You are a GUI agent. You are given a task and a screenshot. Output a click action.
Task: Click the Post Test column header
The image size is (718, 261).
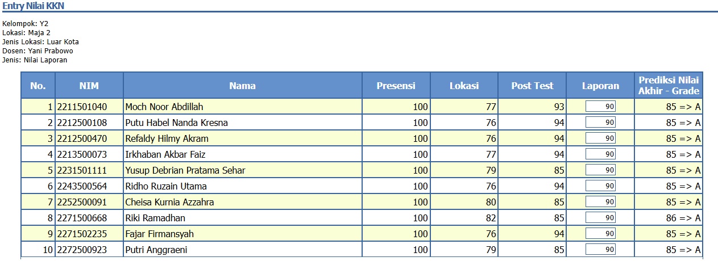[x=532, y=86]
